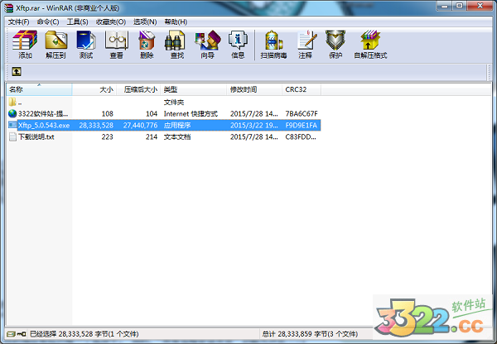Click the Internet 快捷方式 type cell
Screen dimensions: 497x344
(x=191, y=113)
